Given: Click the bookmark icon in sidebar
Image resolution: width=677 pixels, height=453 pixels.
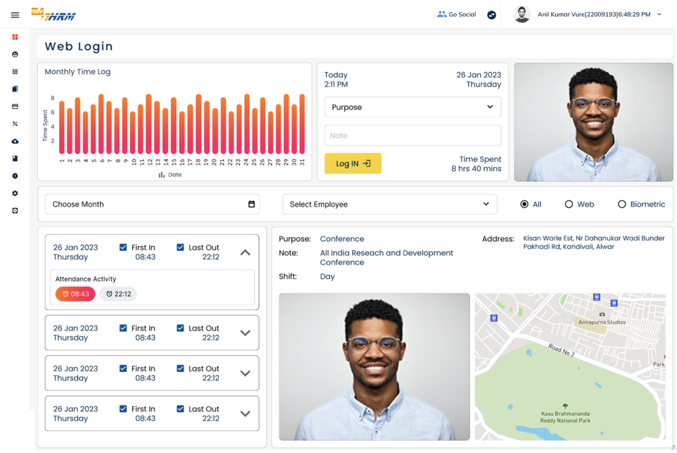Looking at the screenshot, I should click(15, 89).
